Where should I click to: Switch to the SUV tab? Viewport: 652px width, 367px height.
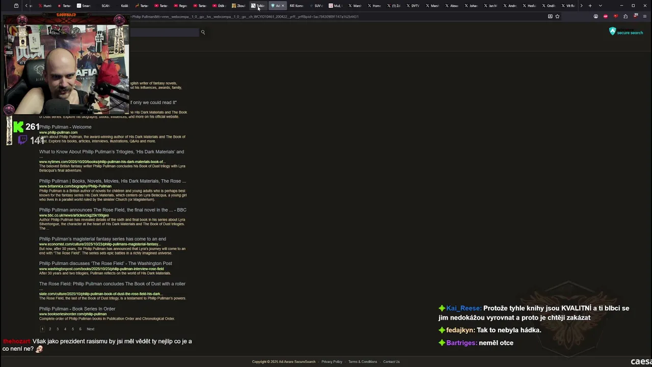[316, 6]
